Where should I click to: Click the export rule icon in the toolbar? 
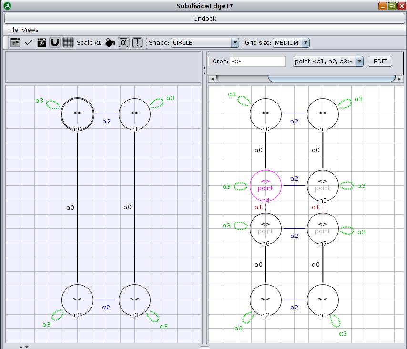15,42
